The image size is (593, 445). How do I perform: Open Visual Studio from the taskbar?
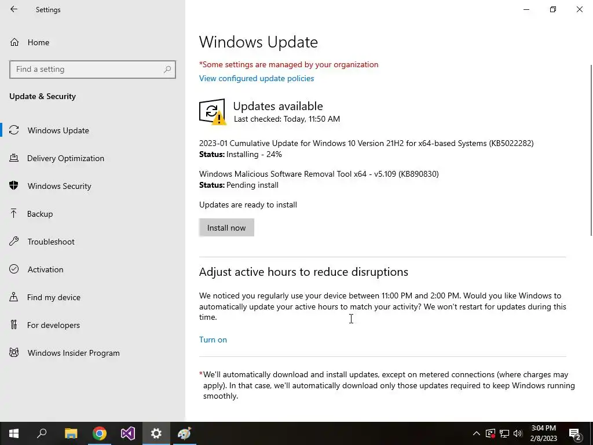(x=128, y=433)
